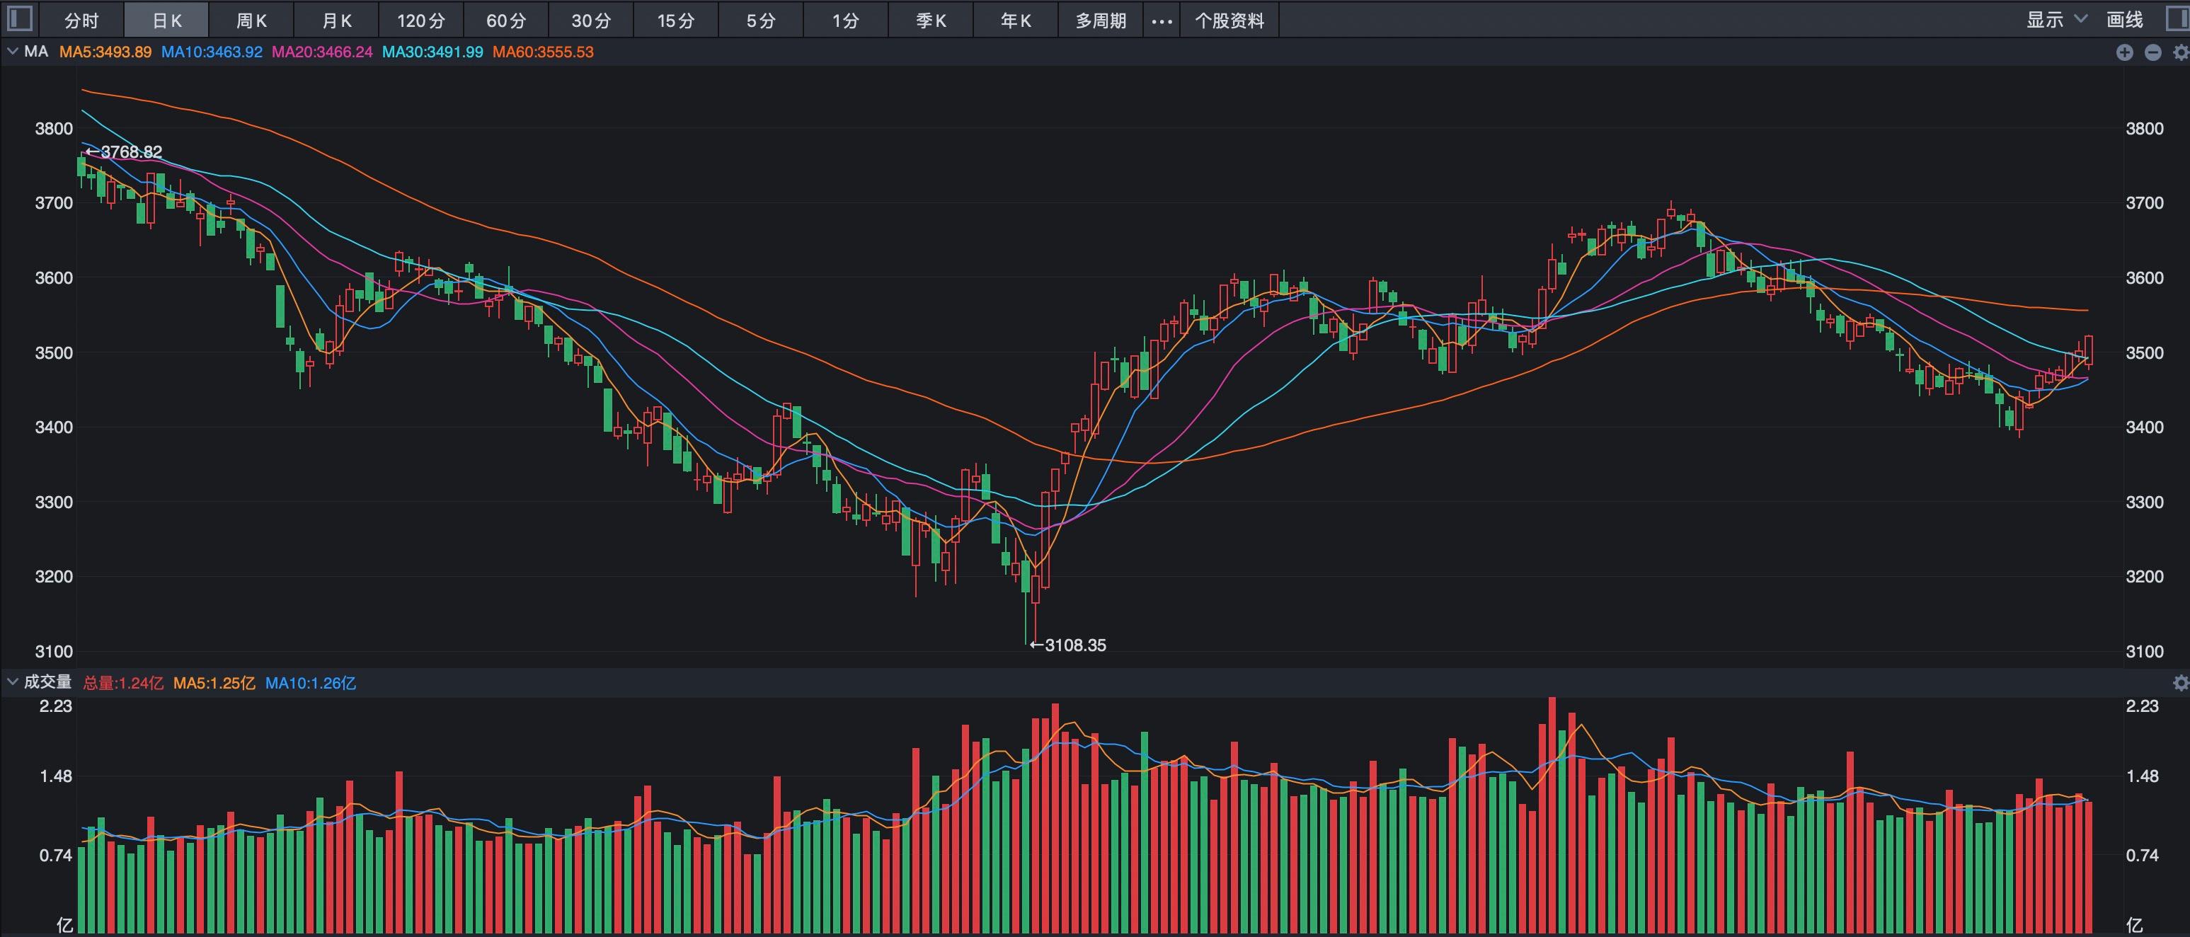Click the MA20:3466.24 label
The width and height of the screenshot is (2190, 937).
click(x=322, y=52)
